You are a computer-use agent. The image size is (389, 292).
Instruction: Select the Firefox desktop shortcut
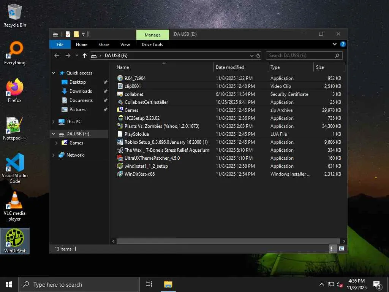pos(15,90)
